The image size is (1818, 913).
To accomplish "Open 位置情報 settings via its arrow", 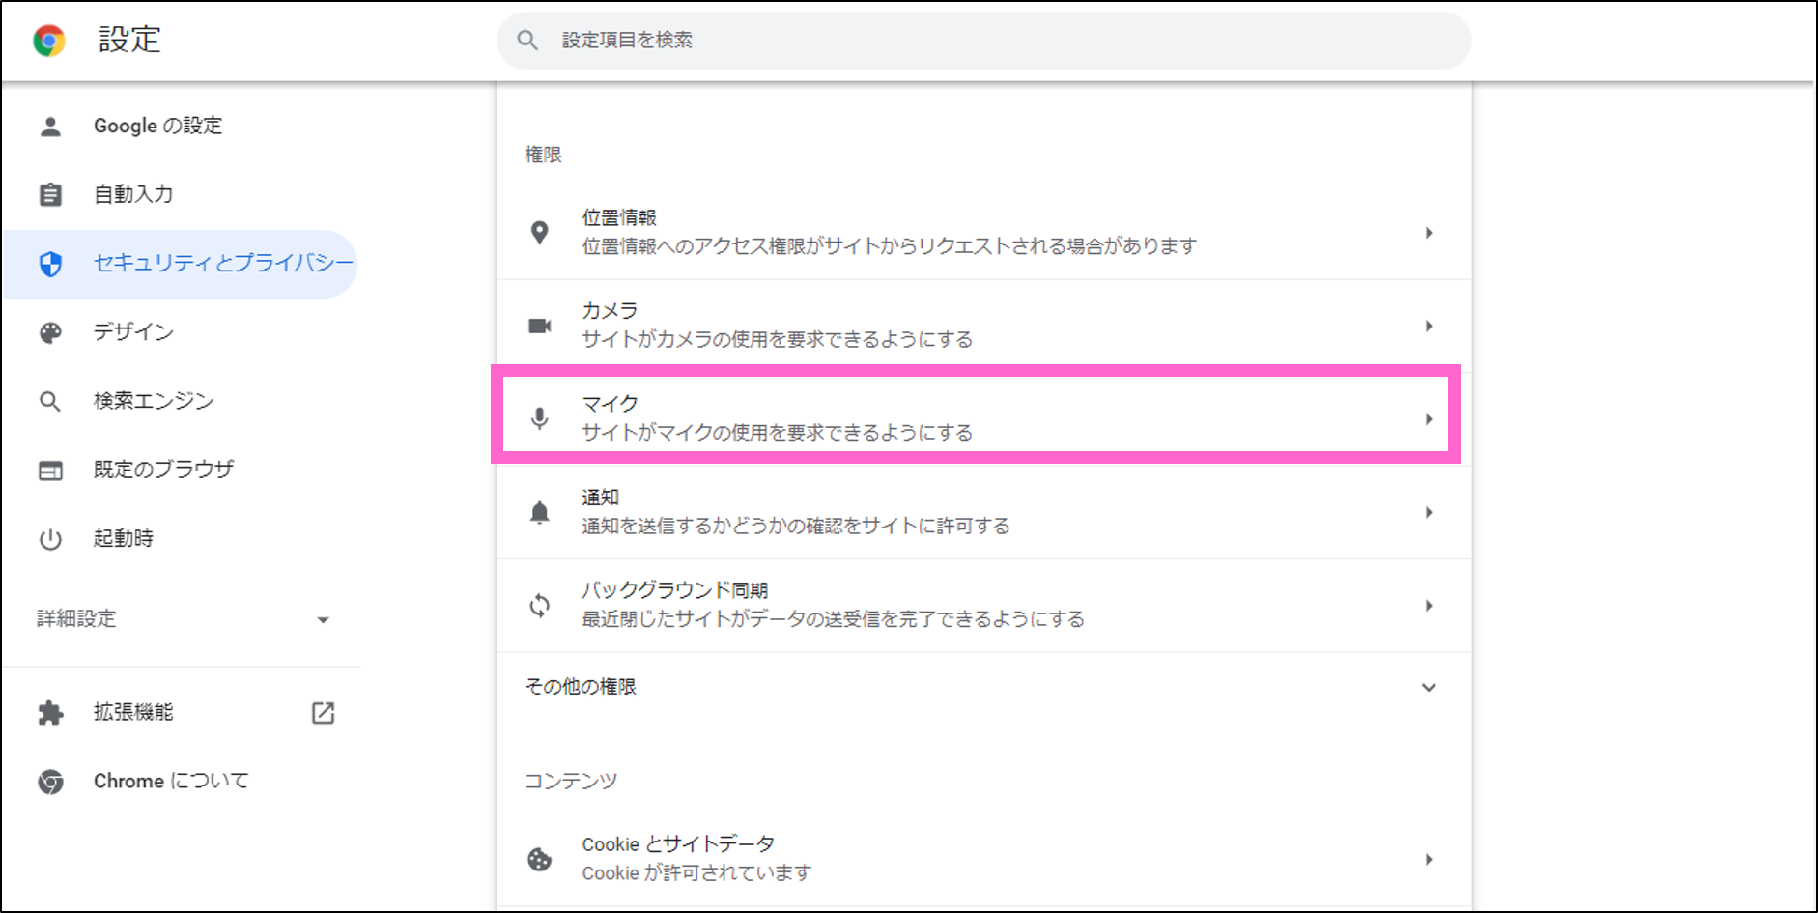I will 1428,233.
